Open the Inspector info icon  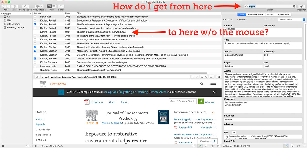pos(301,6)
